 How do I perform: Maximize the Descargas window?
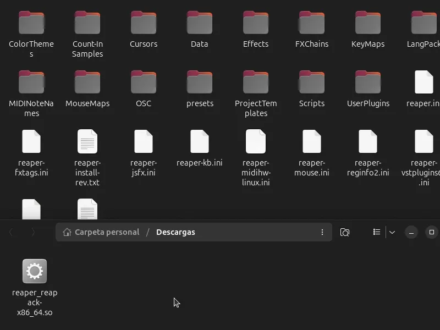click(x=432, y=232)
